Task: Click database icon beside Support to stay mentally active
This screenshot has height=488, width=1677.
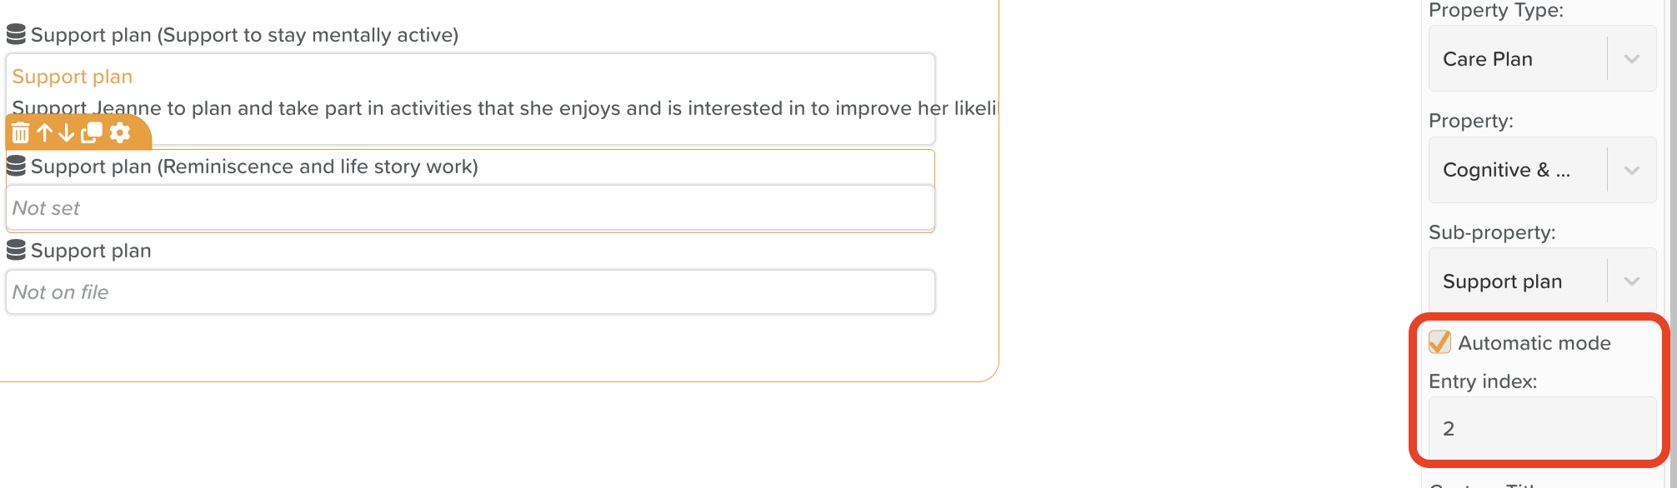Action: point(16,34)
